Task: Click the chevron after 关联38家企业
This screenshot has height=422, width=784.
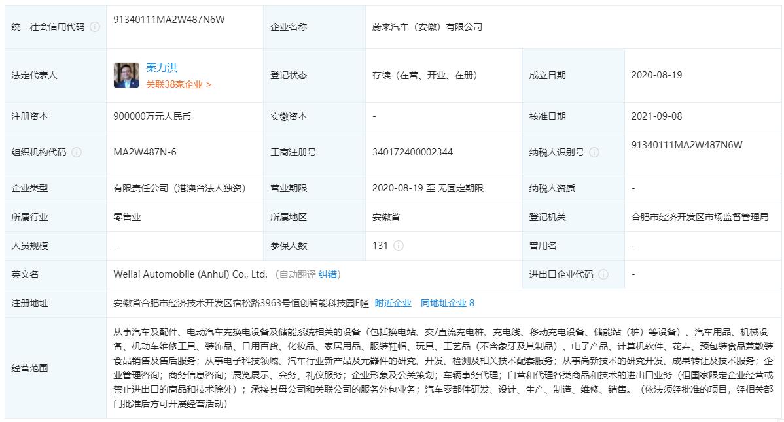Action: 209,86
